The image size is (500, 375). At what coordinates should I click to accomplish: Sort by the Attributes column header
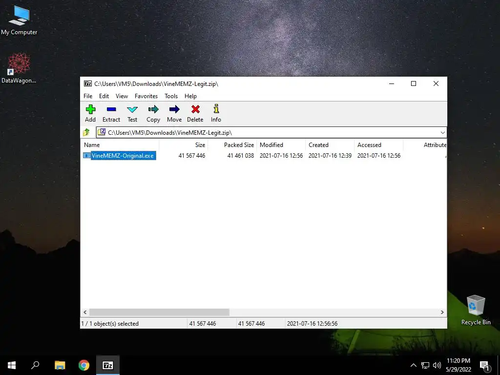click(425, 145)
